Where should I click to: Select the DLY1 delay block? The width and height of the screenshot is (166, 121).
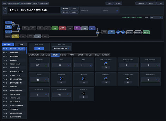coord(92,28)
